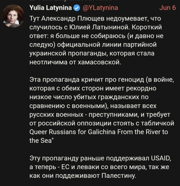Click the word Палестину at the end
Viewport: 180px width, 186px height.
click(119, 176)
